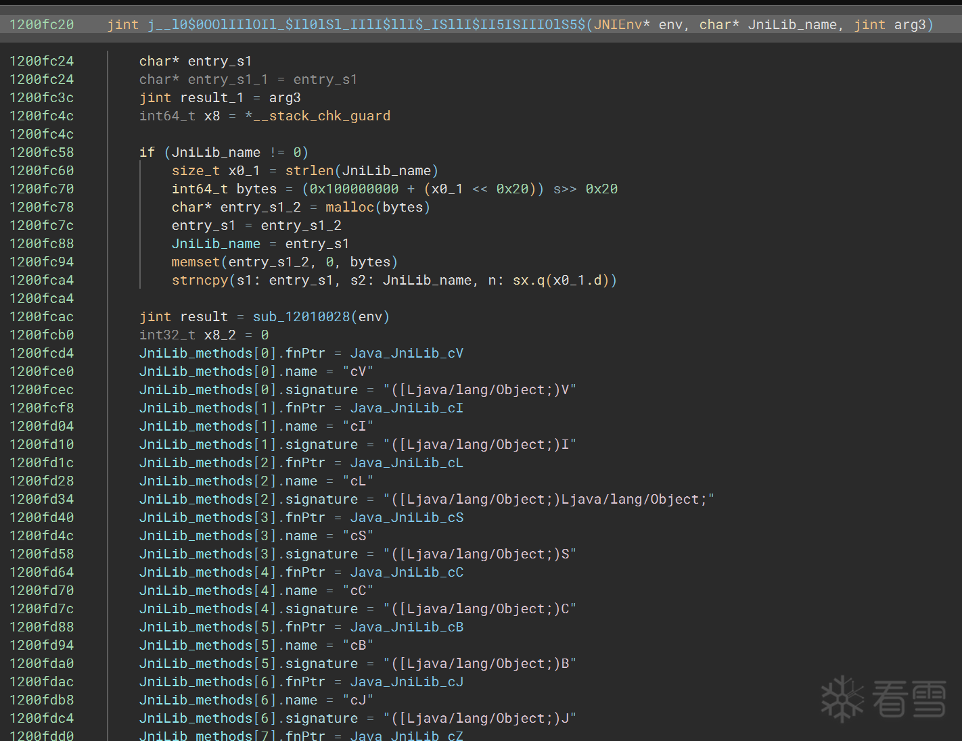The image size is (962, 741).
Task: Follow the Java_JniLib_cB function reference
Action: [407, 627]
